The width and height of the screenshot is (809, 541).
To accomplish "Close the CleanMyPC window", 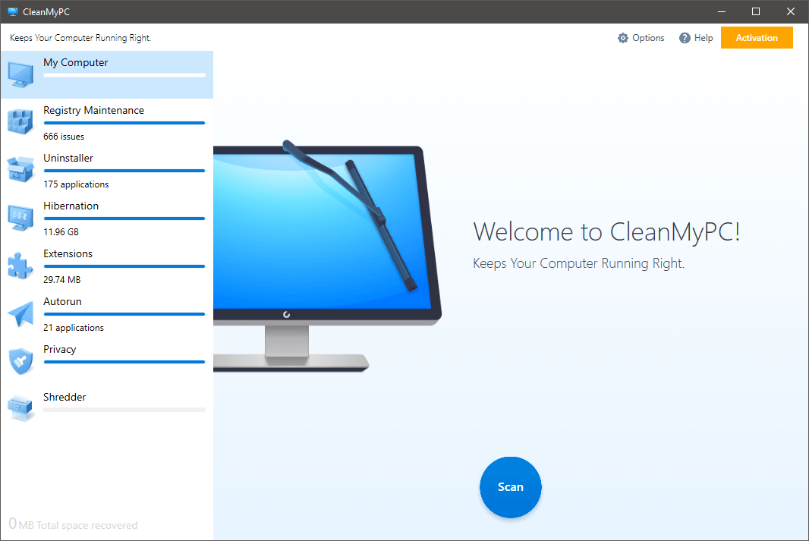I will pyautogui.click(x=791, y=11).
